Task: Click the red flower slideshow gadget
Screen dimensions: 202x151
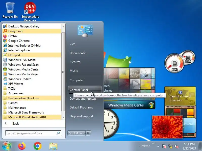Action: [x=167, y=127]
